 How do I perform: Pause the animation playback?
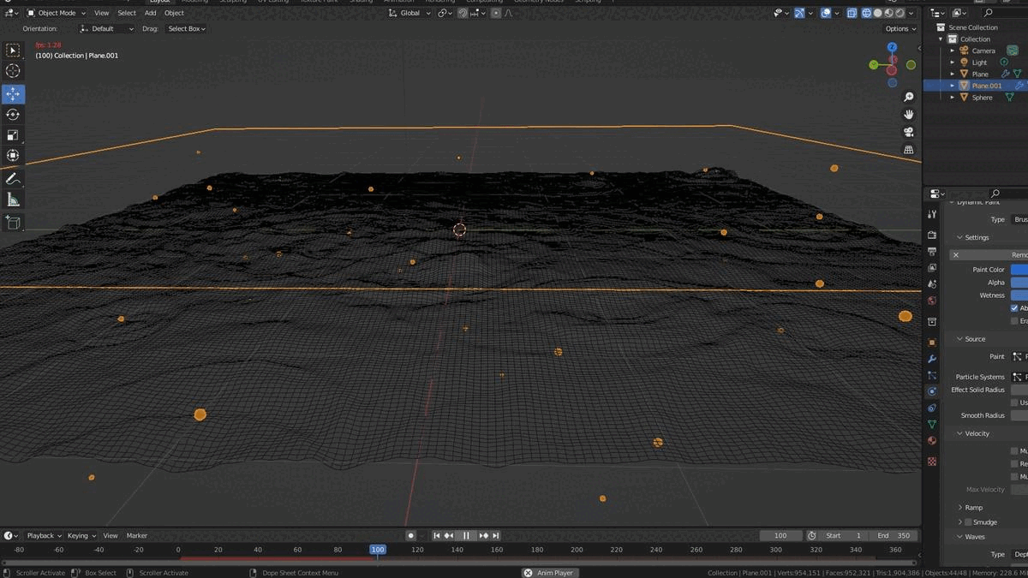click(x=466, y=535)
